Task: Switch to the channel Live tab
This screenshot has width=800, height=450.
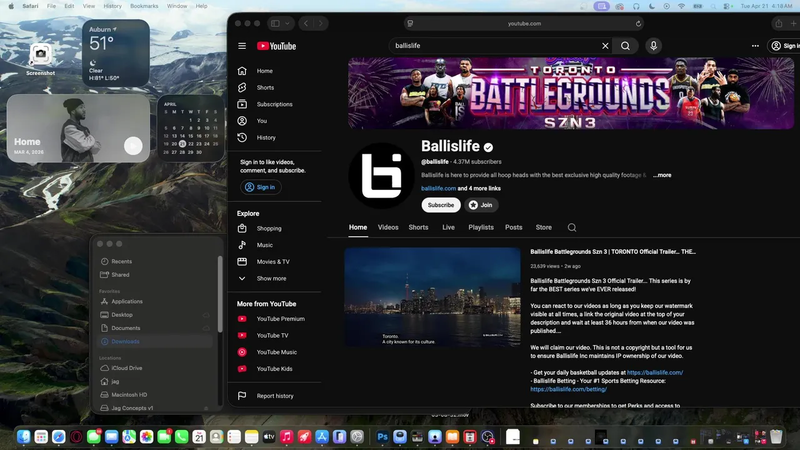Action: pyautogui.click(x=449, y=227)
